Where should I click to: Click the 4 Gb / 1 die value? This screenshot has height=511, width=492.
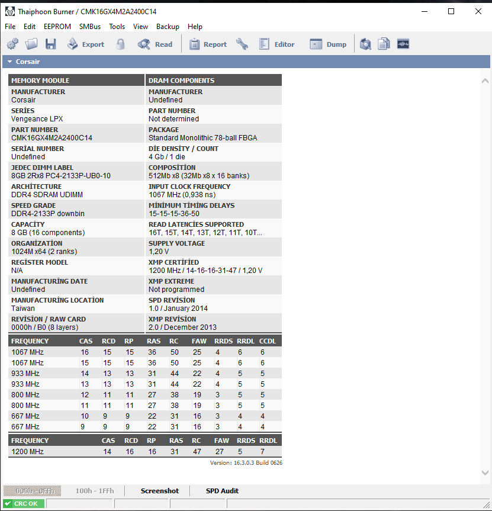click(x=167, y=157)
